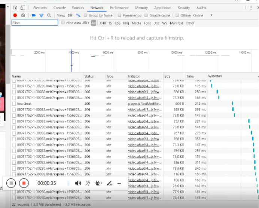The image size is (259, 208).
Task: Click the 3.0 MB transferred status text
Action: coord(47,205)
